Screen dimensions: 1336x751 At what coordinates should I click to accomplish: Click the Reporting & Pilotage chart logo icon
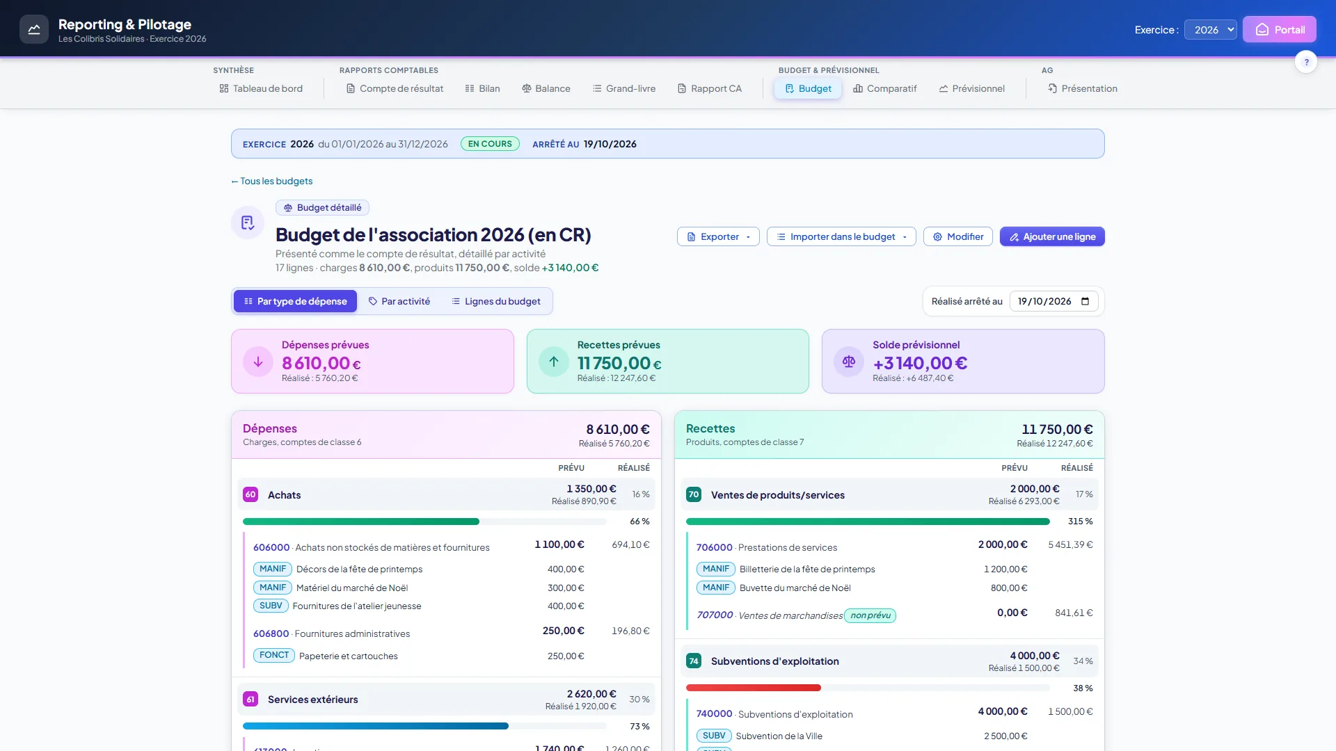coord(34,29)
